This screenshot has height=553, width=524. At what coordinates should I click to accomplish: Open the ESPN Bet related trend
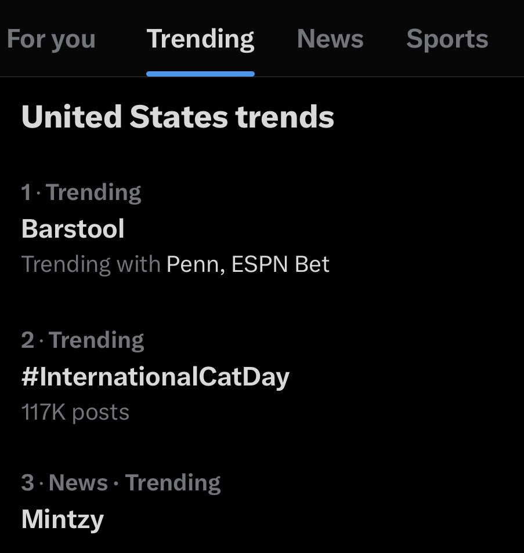point(280,264)
